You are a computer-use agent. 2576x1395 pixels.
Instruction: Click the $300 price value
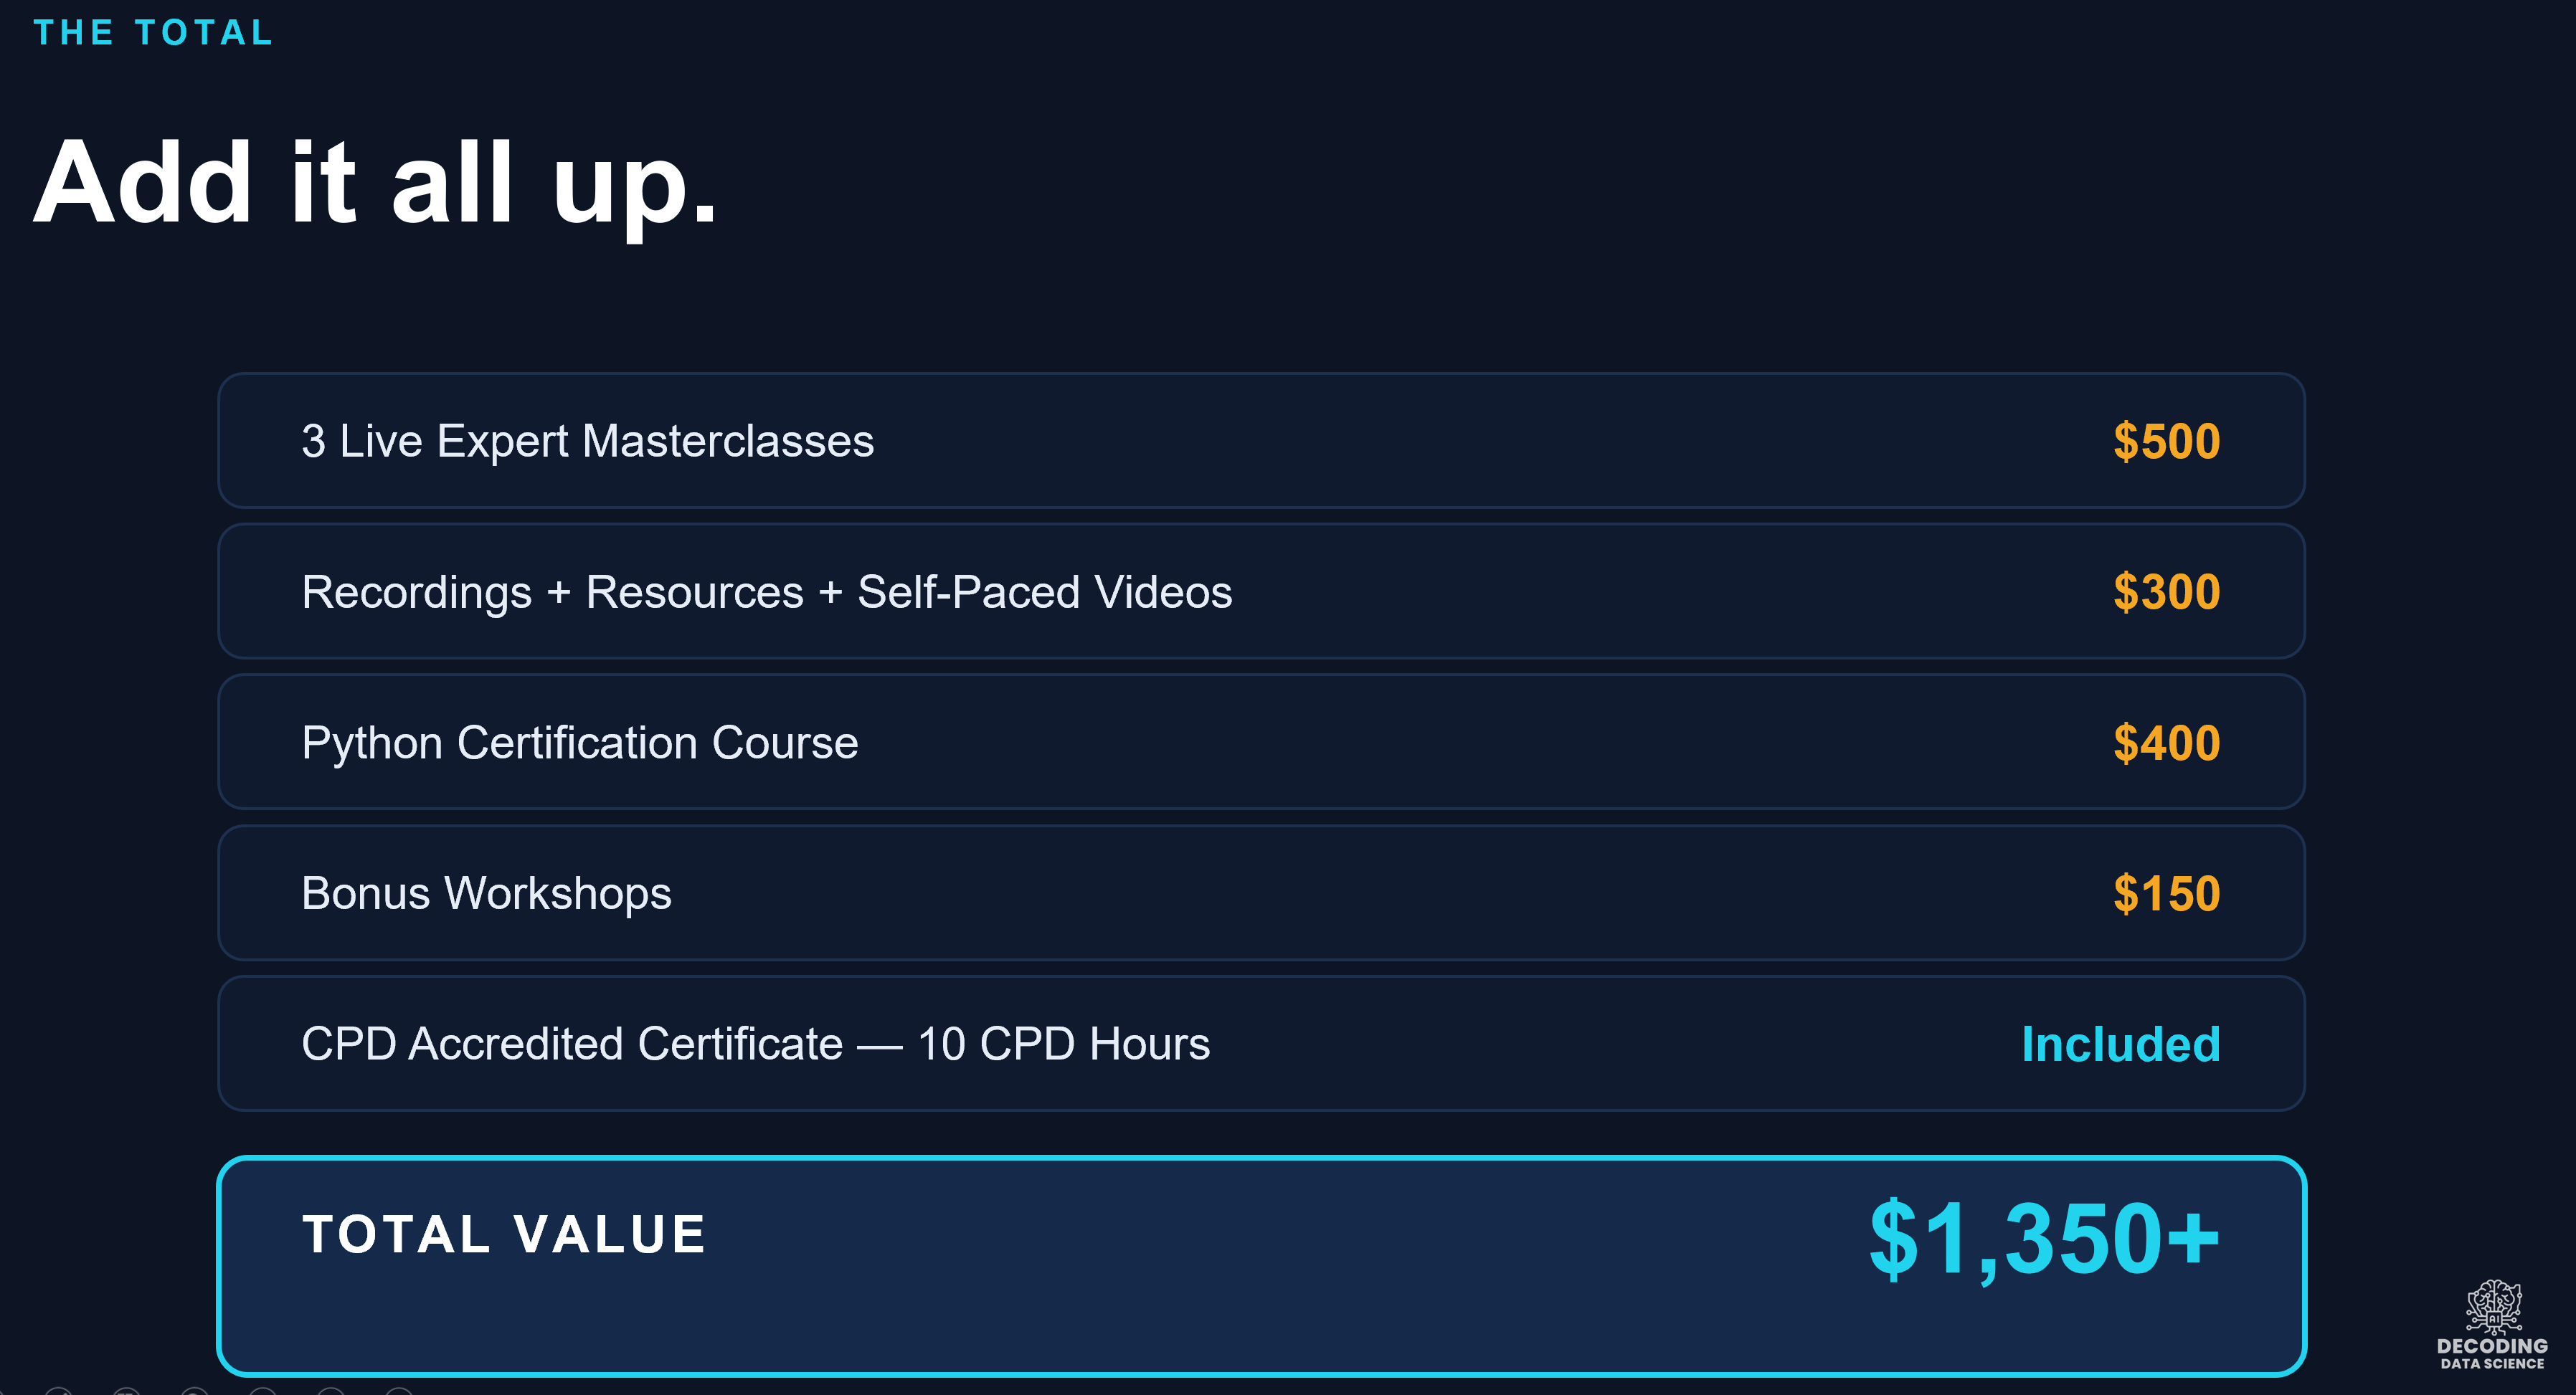point(2166,593)
